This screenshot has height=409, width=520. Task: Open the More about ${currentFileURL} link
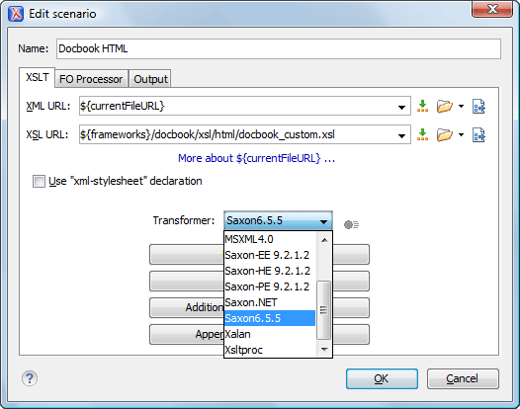coord(256,158)
